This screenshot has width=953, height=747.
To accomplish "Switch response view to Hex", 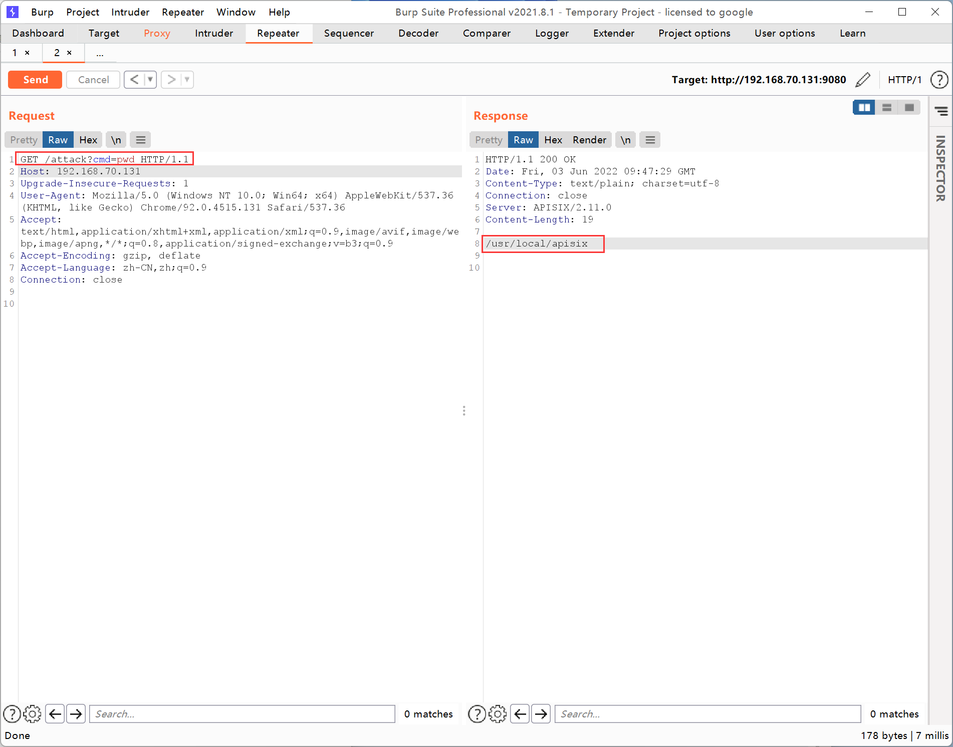I will tap(553, 140).
